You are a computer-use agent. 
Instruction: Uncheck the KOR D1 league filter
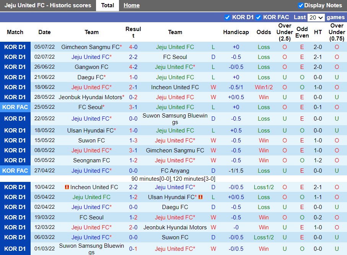click(x=228, y=17)
